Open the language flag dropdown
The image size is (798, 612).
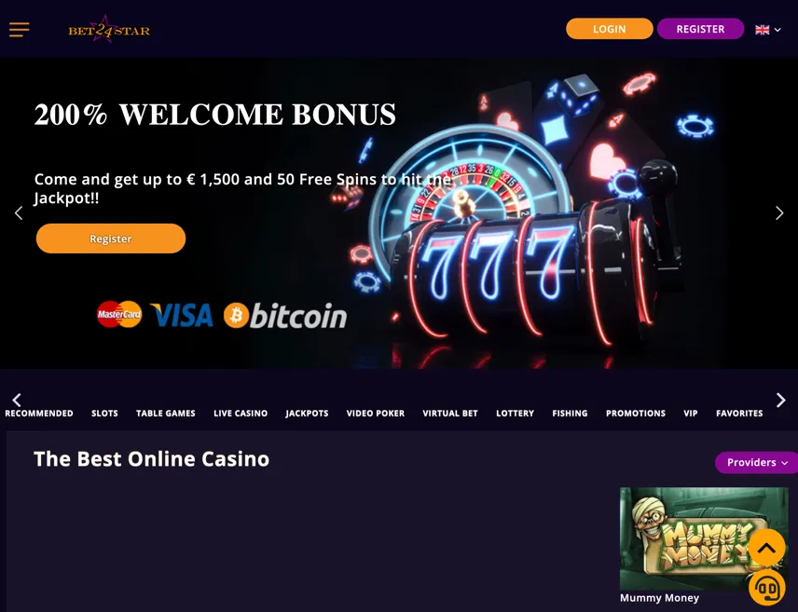[768, 30]
